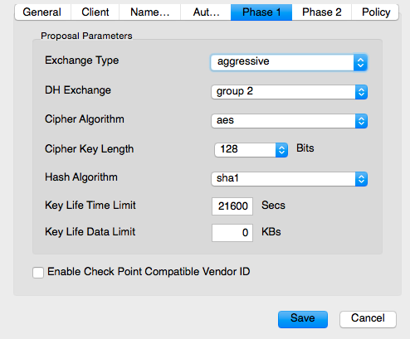Viewport: 410px width, 339px height.
Task: Click the Hash Algorithm dropdown arrow icon
Action: coord(361,179)
